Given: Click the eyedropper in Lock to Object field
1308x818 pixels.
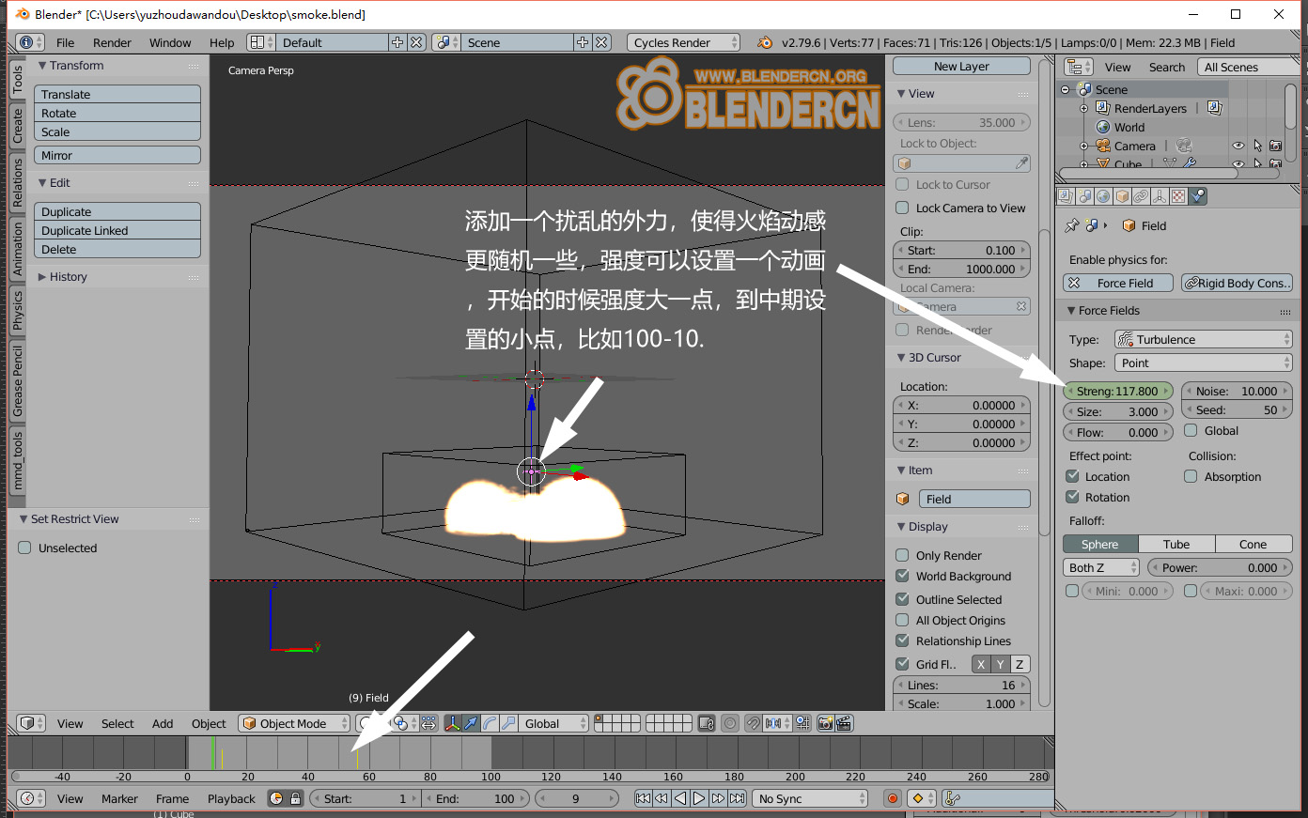Looking at the screenshot, I should (1021, 163).
